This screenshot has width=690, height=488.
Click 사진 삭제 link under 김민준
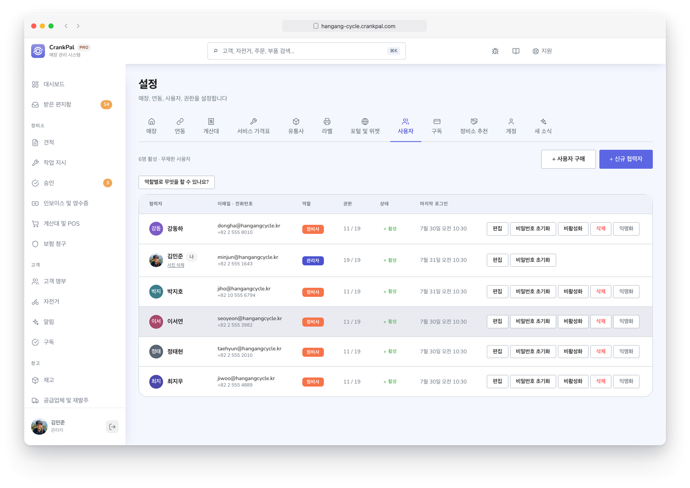click(176, 265)
